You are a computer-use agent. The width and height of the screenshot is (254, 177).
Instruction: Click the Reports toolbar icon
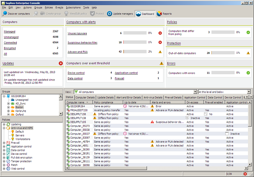(x=159, y=14)
